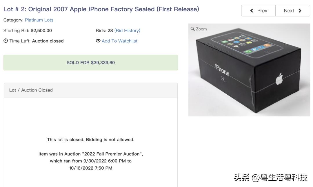Image resolution: width=313 pixels, height=187 pixels.
Task: Click the SOLD FOR $39,339.60 banner
Action: coord(90,62)
